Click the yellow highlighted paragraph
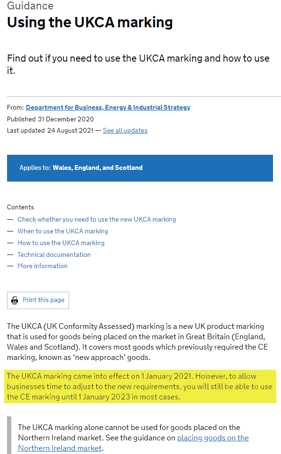281x454 pixels. (x=140, y=387)
